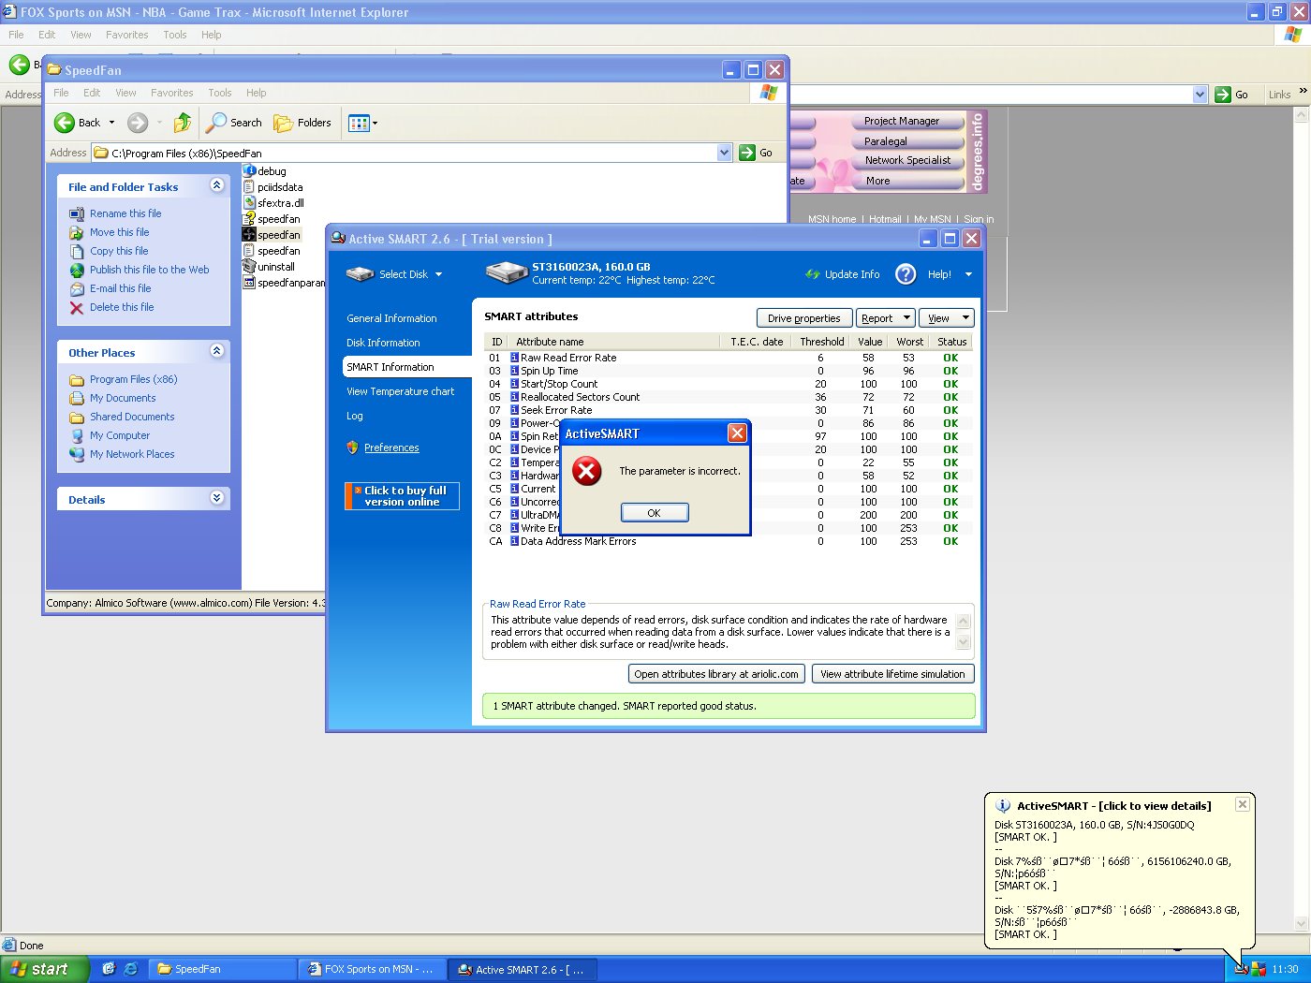This screenshot has height=983, width=1311.
Task: Open Views dropdown in SpeedFan toolbar
Action: tap(363, 123)
